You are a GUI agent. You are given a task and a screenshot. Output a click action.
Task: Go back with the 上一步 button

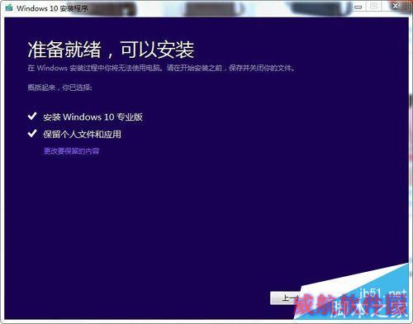(287, 298)
